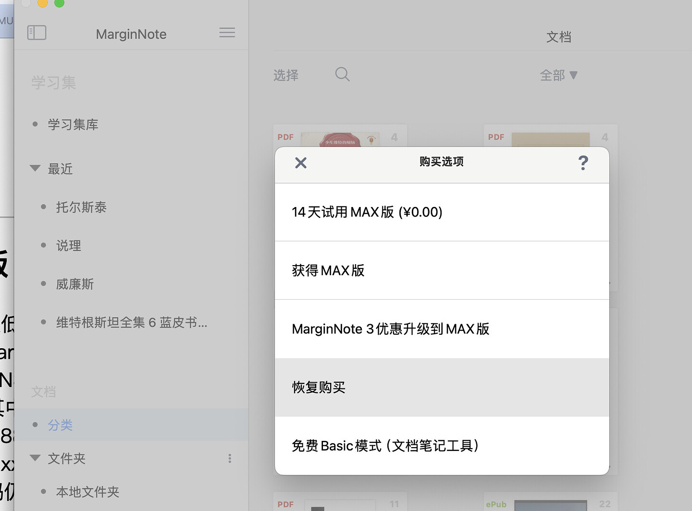Open the first PDF document thumbnail
Screen dimensions: 692x511
340,136
